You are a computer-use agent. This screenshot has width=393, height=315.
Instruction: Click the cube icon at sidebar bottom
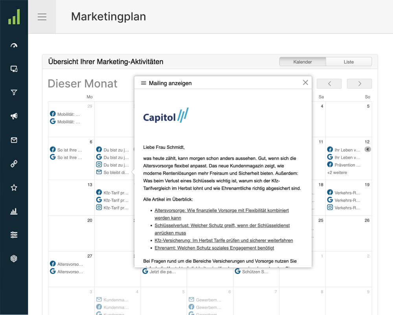click(x=14, y=258)
